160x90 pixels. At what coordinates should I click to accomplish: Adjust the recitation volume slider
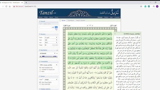pyautogui.click(x=55, y=56)
